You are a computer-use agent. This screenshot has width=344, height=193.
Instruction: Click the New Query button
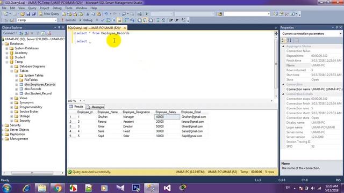tap(49, 14)
